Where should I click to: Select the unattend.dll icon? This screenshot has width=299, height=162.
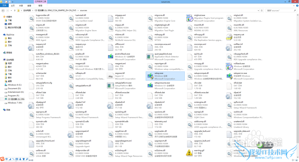click(229, 124)
